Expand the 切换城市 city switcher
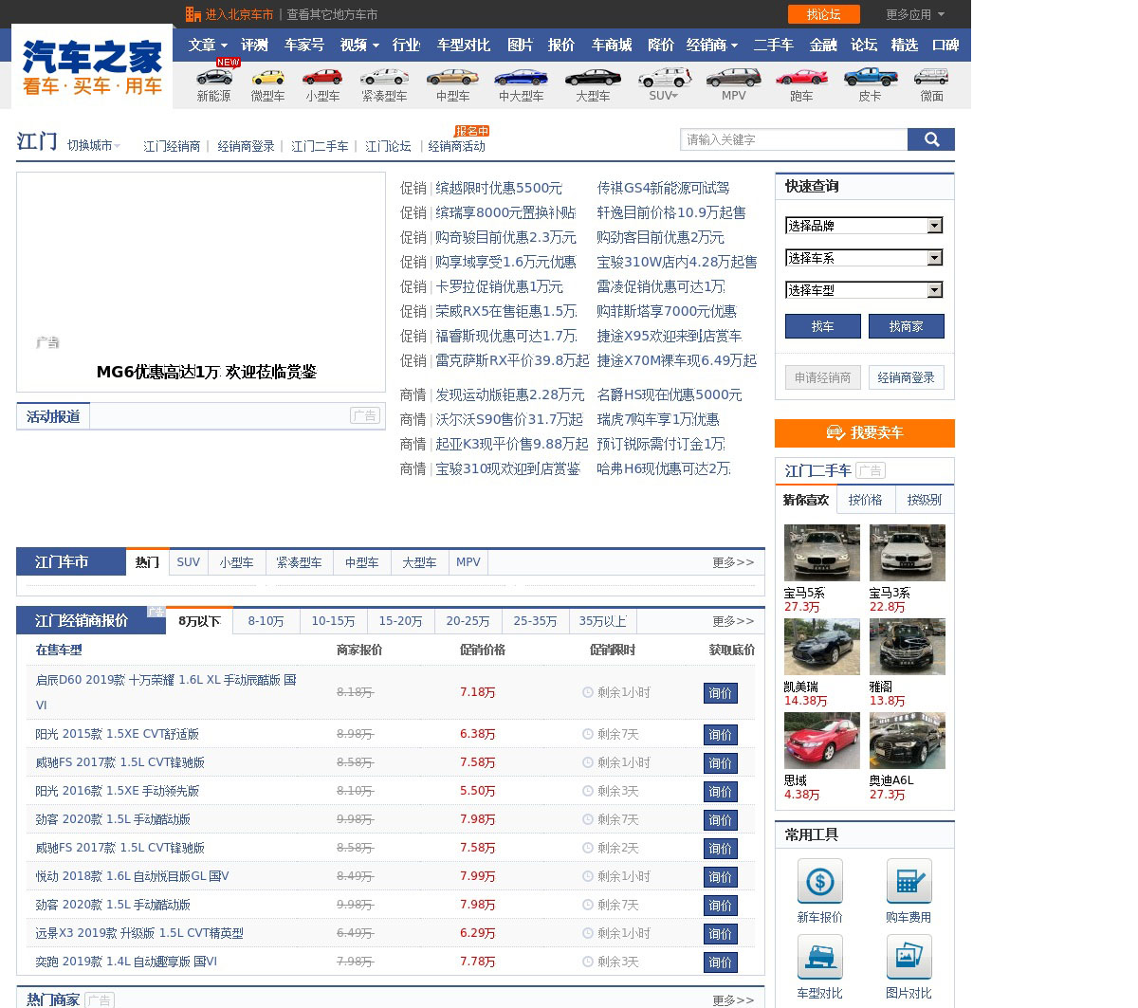This screenshot has width=1138, height=1008. 93,146
